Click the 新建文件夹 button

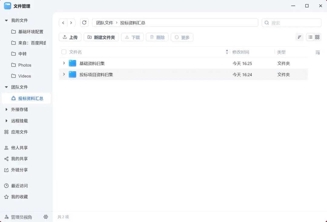coord(101,37)
